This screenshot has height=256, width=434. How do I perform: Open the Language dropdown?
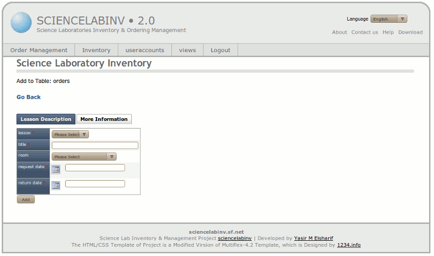click(388, 19)
